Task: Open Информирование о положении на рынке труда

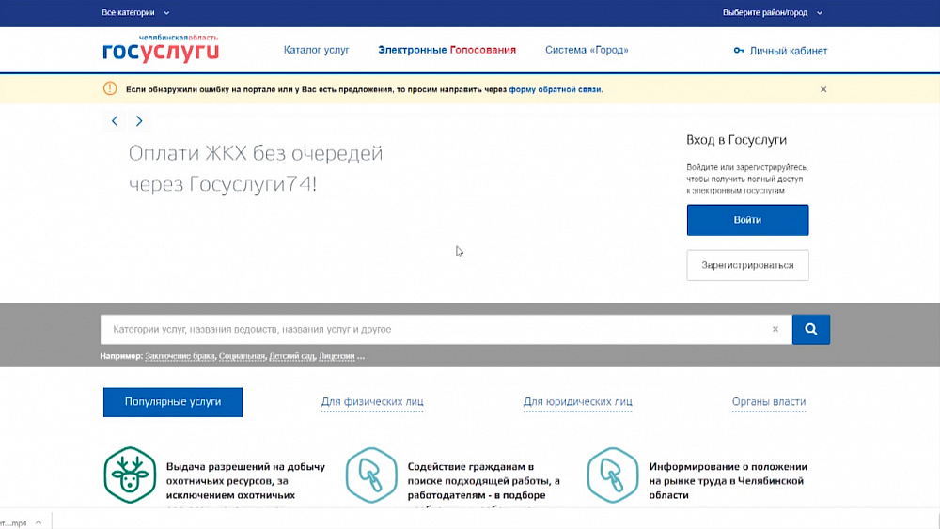Action: 728,480
